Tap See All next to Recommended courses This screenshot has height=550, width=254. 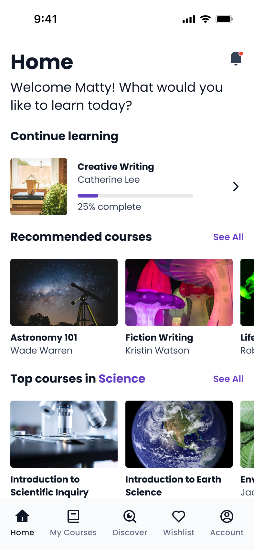(x=228, y=237)
